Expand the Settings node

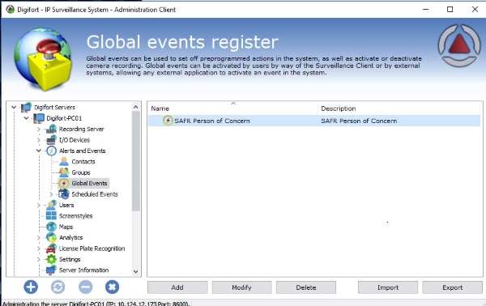pos(39,259)
